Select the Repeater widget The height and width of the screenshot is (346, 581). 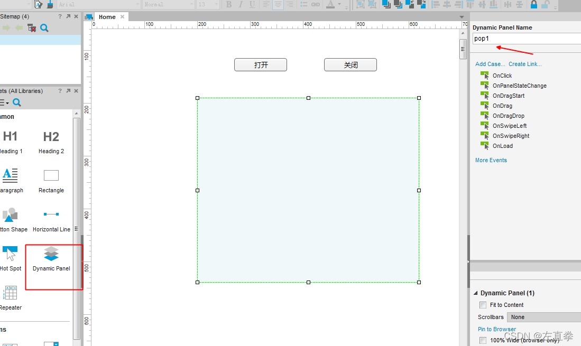[x=11, y=298]
